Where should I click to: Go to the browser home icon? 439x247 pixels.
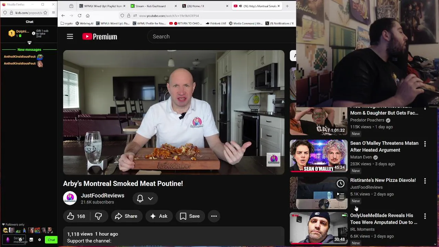[x=88, y=15]
